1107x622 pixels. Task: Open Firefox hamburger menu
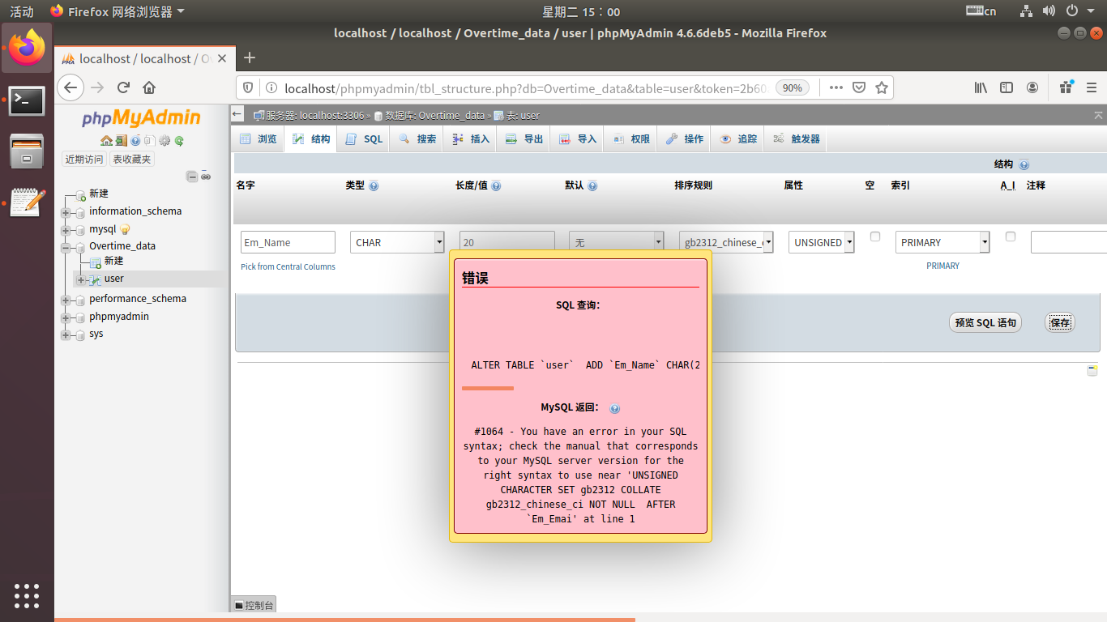tap(1092, 87)
